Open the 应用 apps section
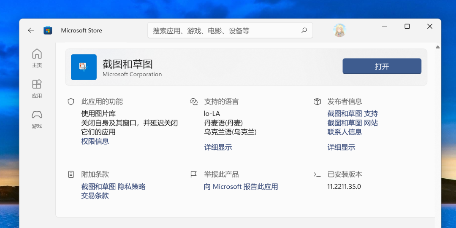The image size is (456, 228). 37,89
